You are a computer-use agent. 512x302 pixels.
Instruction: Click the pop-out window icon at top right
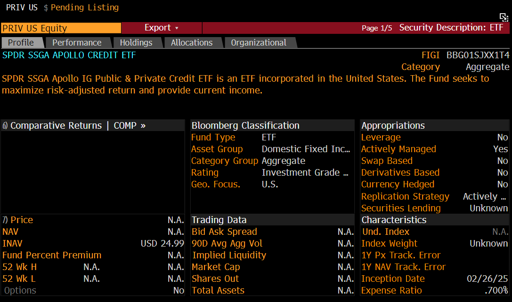point(504,17)
